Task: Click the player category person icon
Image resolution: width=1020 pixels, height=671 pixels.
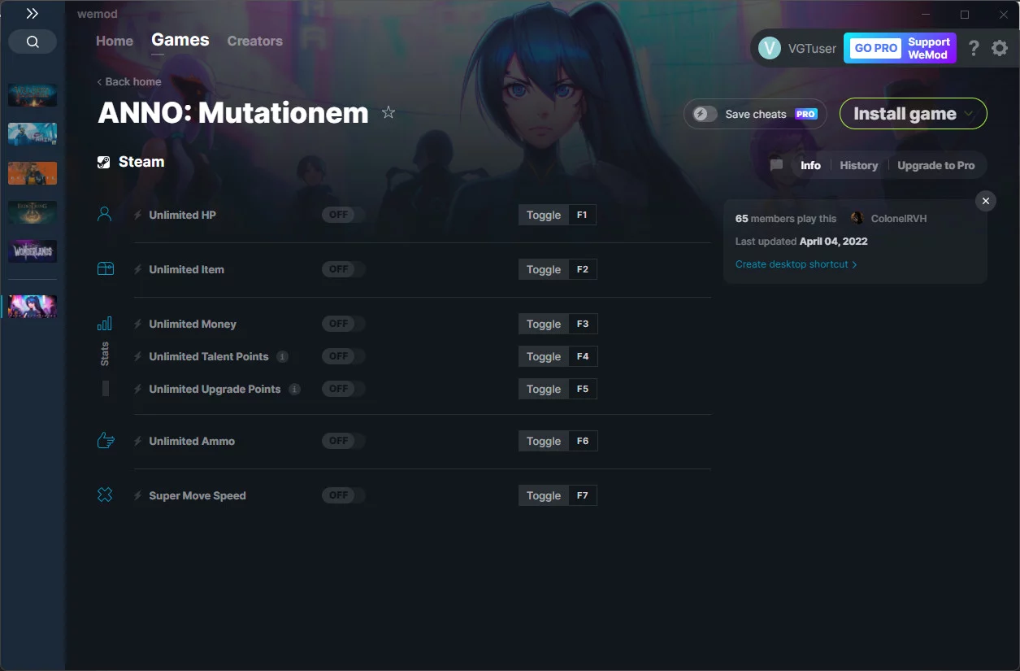Action: pos(104,215)
